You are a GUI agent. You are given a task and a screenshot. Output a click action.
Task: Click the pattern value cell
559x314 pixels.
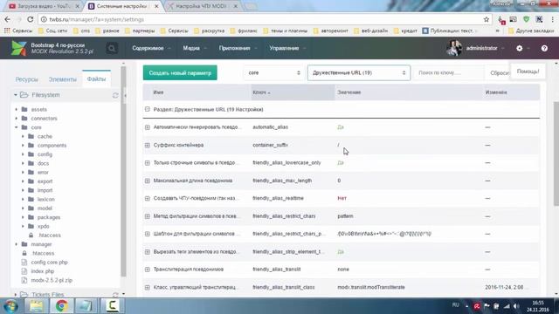tap(345, 216)
